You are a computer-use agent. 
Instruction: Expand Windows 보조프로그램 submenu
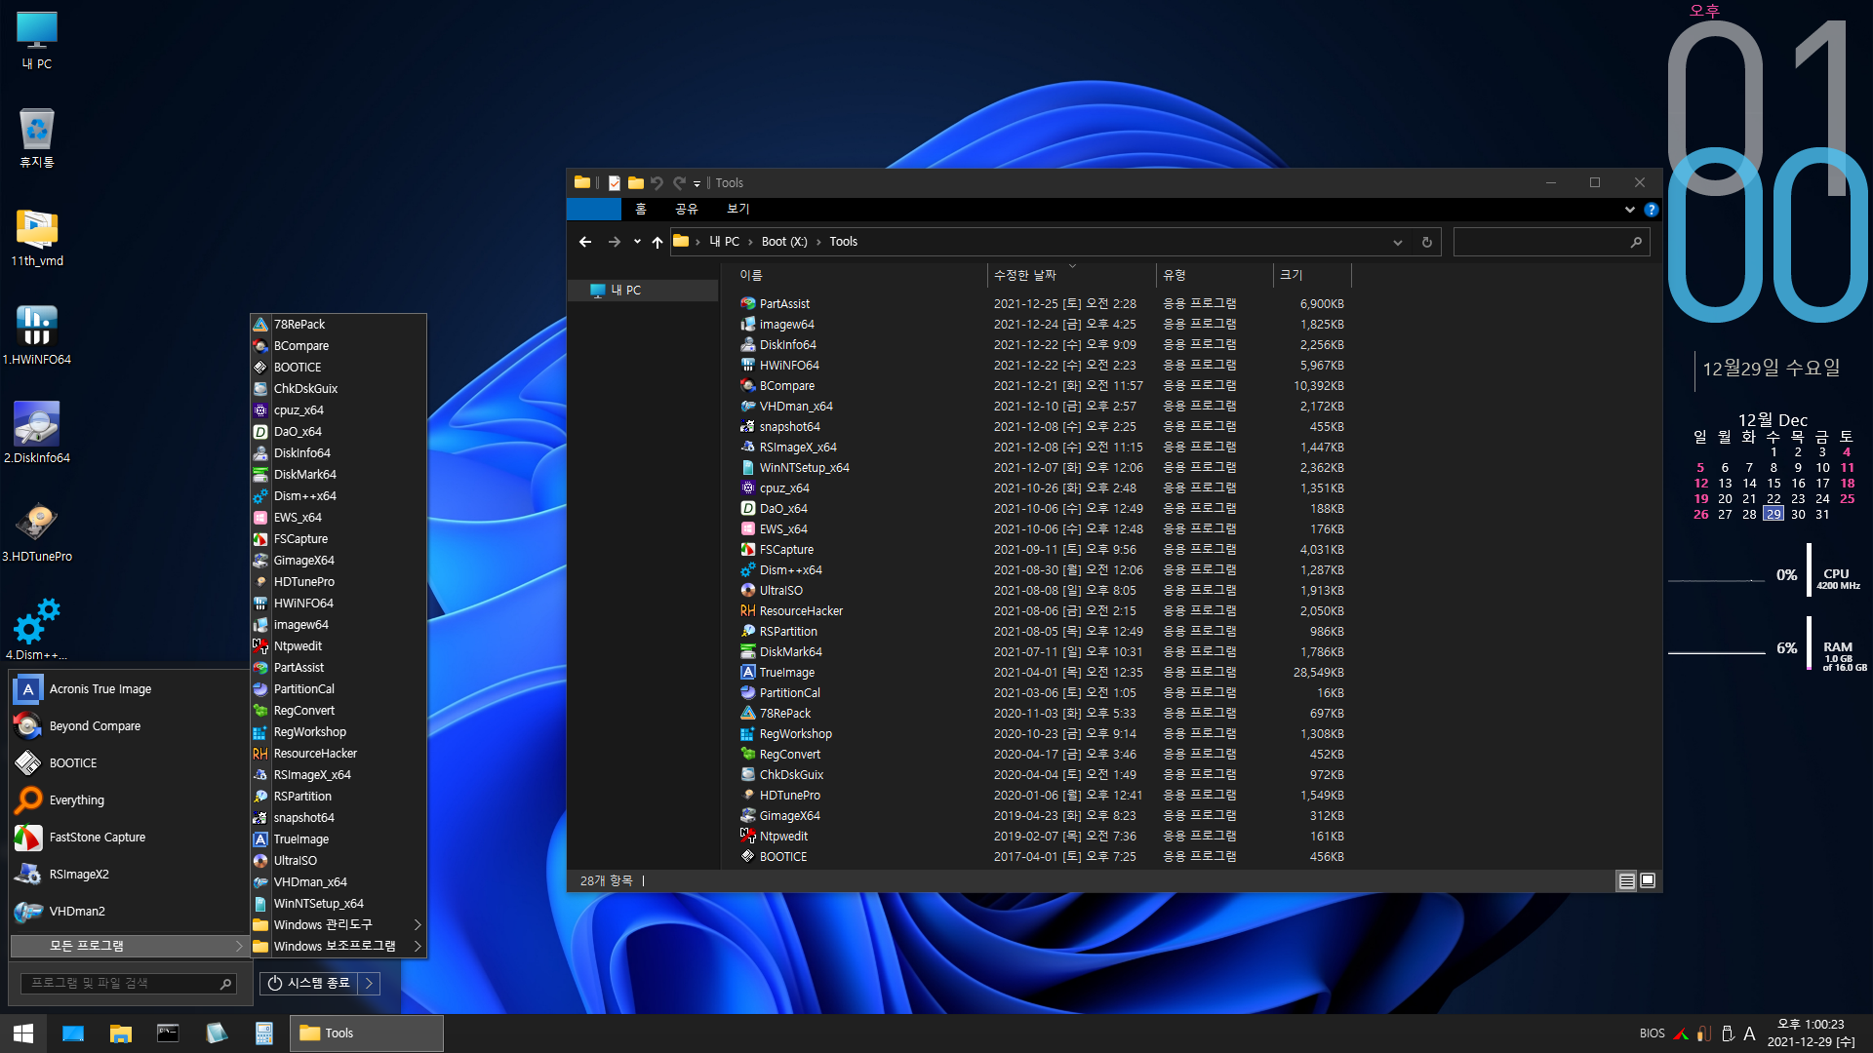(x=338, y=947)
